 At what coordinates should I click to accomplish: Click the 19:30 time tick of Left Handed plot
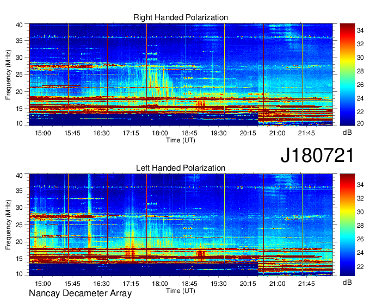pos(219,284)
